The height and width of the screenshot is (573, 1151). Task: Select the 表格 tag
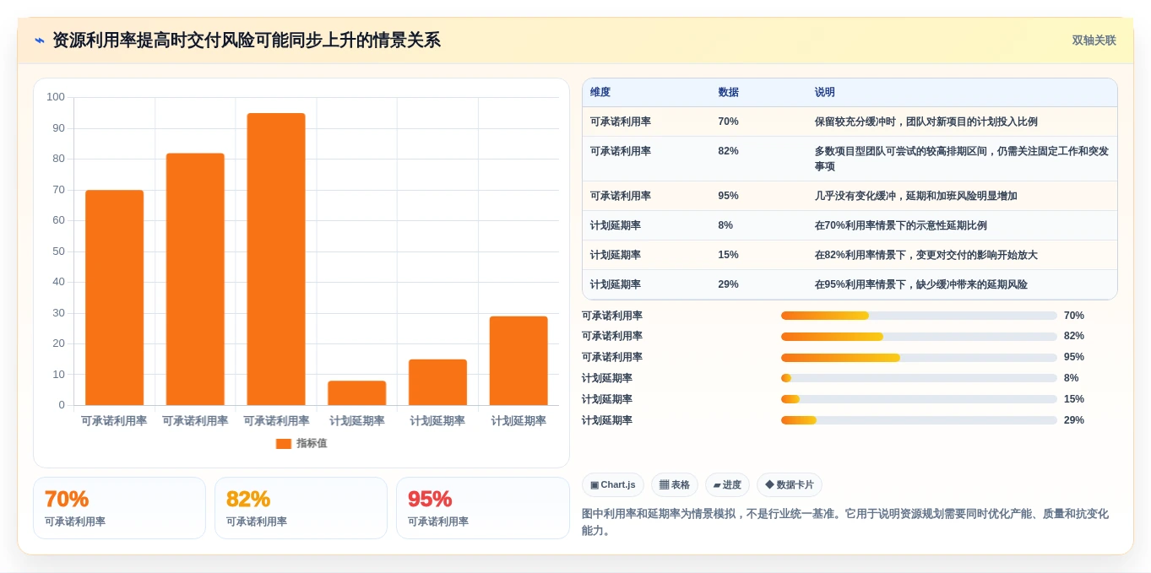[x=674, y=484]
